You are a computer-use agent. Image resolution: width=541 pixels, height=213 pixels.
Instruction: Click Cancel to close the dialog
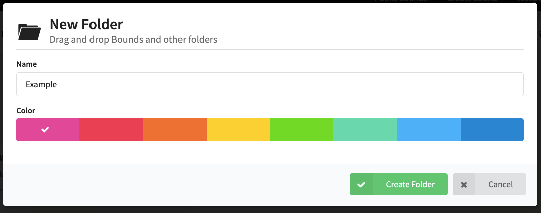coord(489,184)
